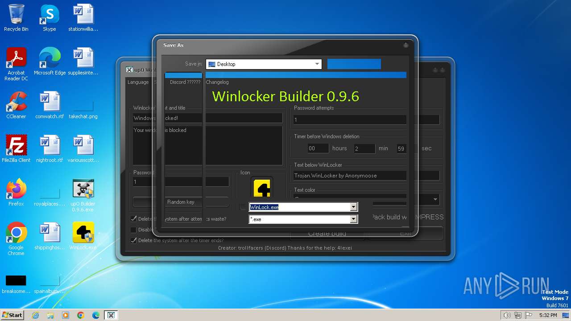Click the Exit button in the builder window
The width and height of the screenshot is (571, 321).
[405, 234]
